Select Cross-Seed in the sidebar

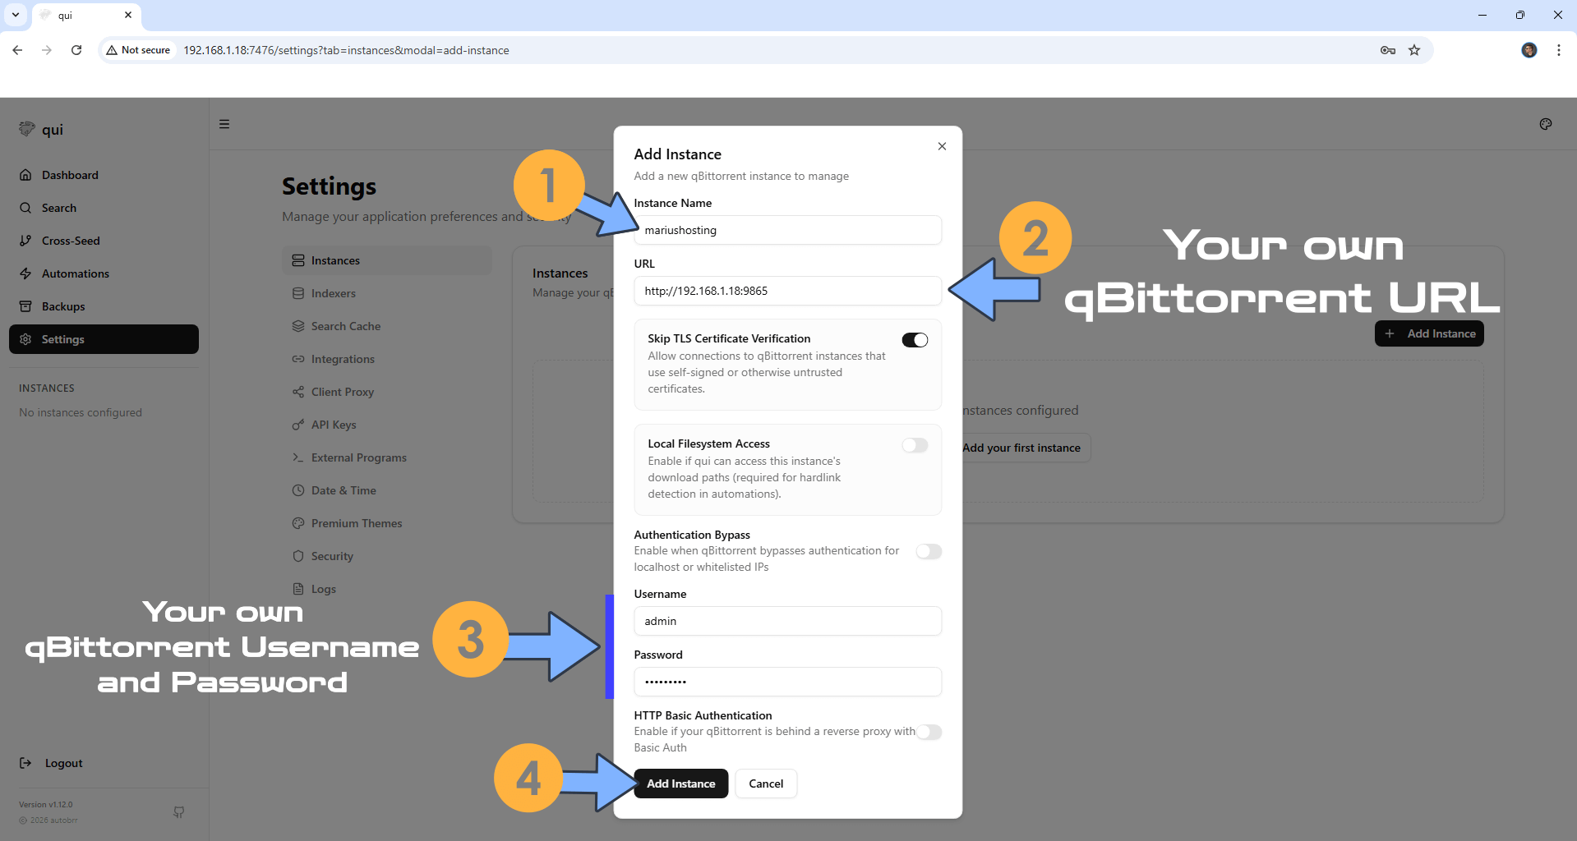[71, 241]
